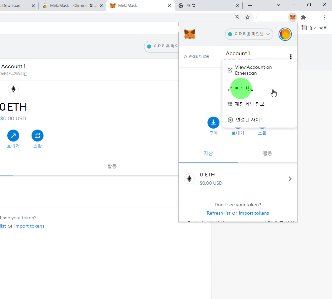The width and height of the screenshot is (332, 299).
Task: Click the share page icon in address bar
Action: click(x=237, y=17)
